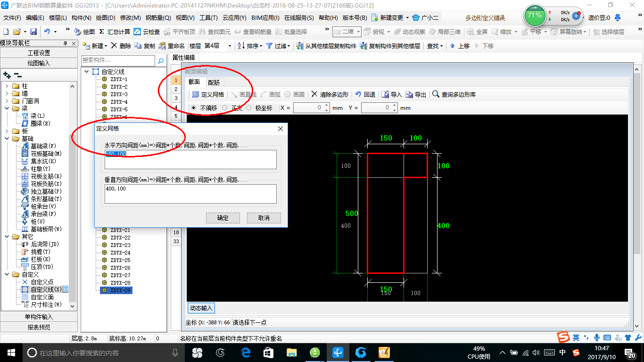Expand the 柱 folder in navigation tree
The width and height of the screenshot is (644, 362).
pos(7,86)
